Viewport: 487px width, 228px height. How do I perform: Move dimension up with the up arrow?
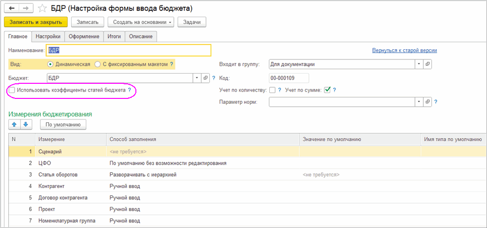(x=15, y=125)
